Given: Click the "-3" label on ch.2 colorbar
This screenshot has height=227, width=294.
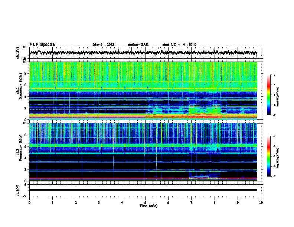Looking at the screenshot, I should tap(274, 136).
